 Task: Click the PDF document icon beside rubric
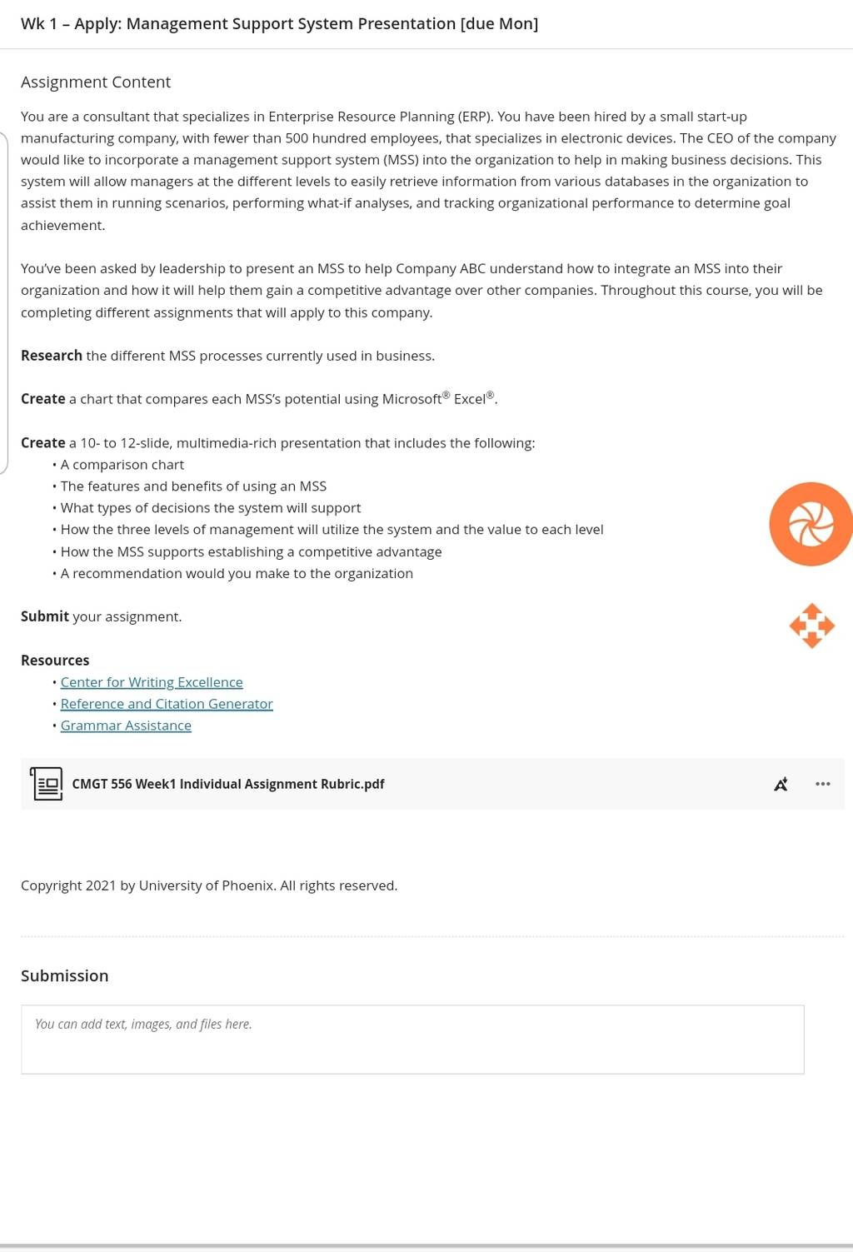(x=47, y=784)
